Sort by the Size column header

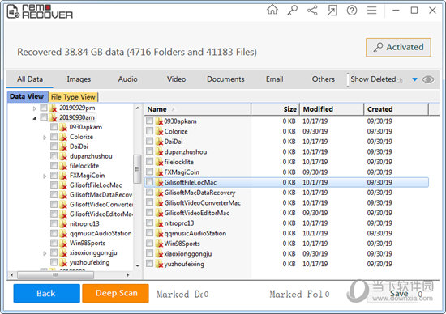pos(275,109)
